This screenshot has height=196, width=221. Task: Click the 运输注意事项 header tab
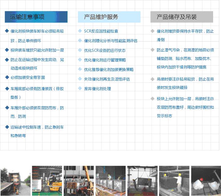[x=36, y=17]
